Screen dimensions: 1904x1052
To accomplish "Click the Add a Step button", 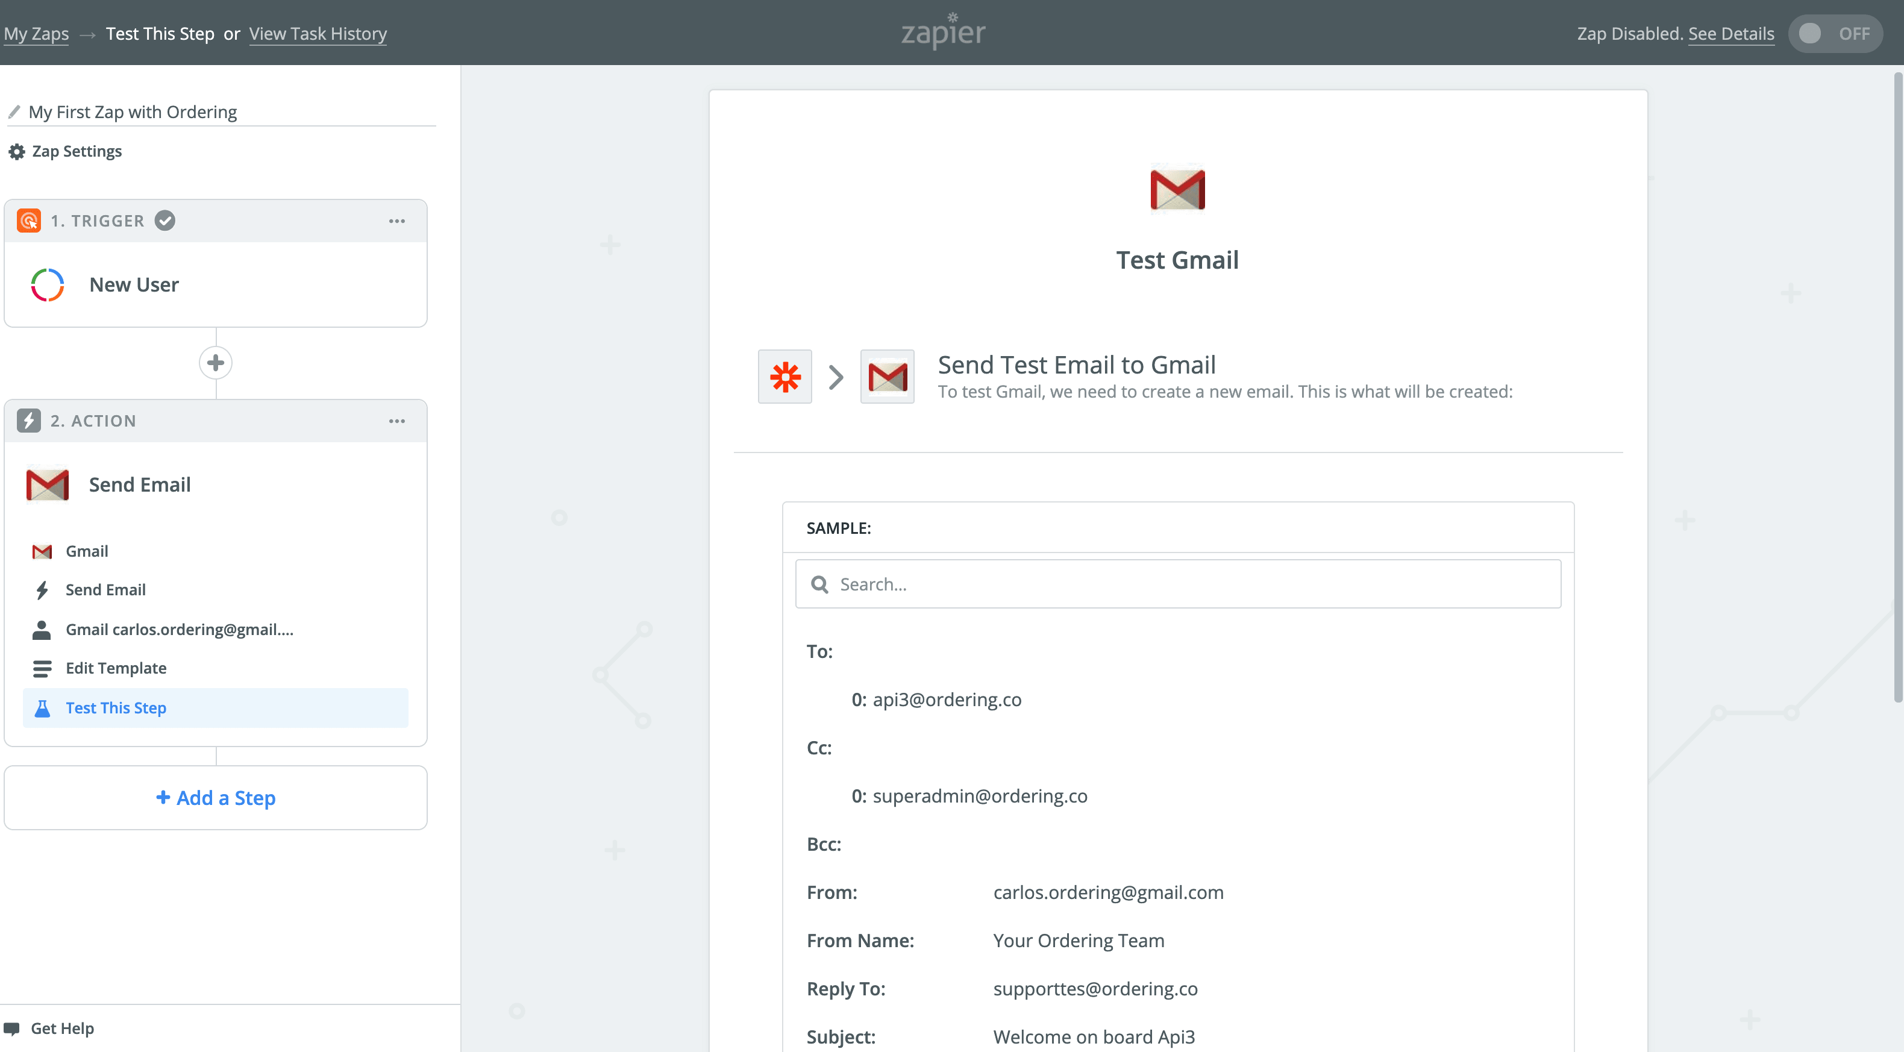I will tap(216, 798).
